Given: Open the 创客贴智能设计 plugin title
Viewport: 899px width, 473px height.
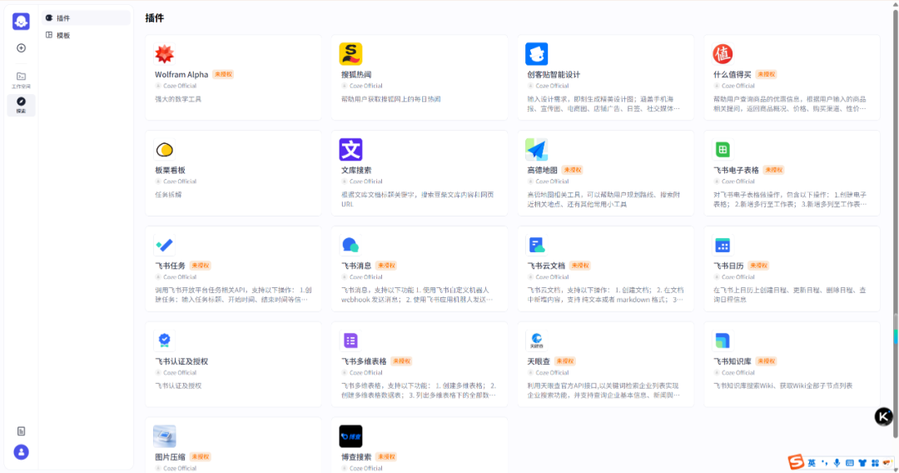Looking at the screenshot, I should coord(554,75).
